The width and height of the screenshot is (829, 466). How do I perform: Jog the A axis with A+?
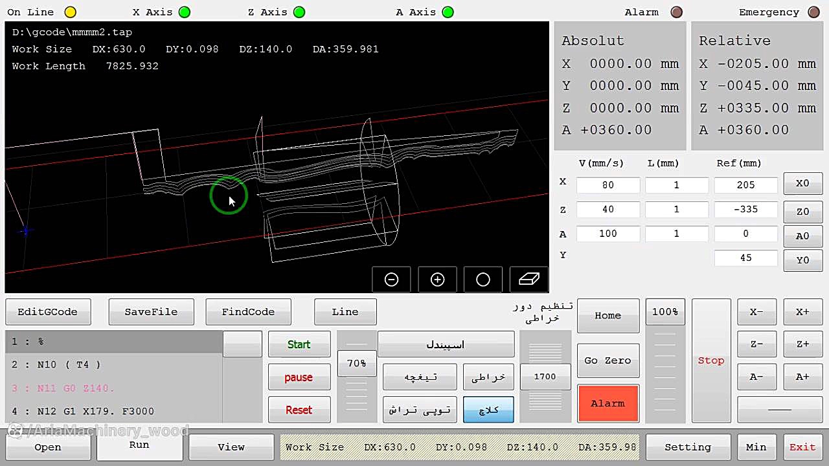[802, 377]
